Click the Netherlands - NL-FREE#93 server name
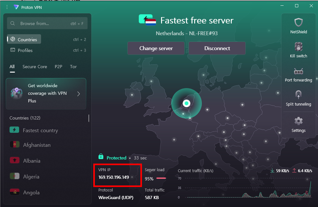318x207 pixels. (x=187, y=33)
